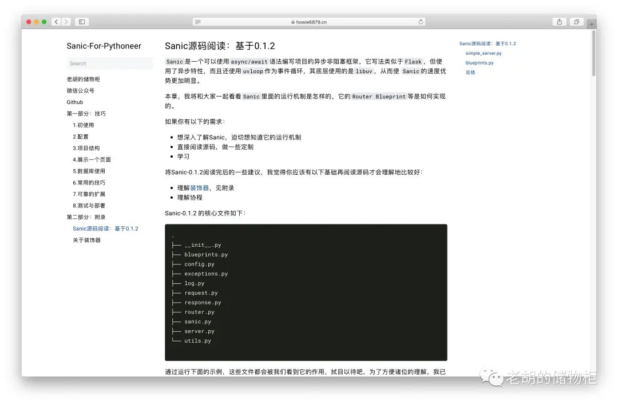
Task: Go back with the Safari back arrow
Action: click(x=56, y=22)
